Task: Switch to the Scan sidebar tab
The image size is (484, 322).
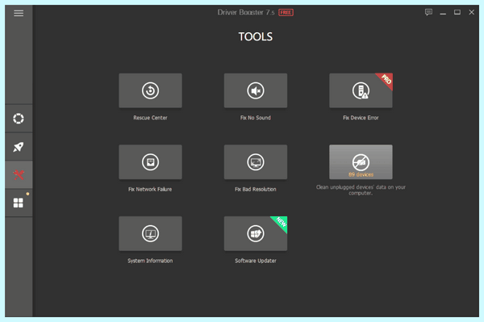Action: pyautogui.click(x=19, y=119)
